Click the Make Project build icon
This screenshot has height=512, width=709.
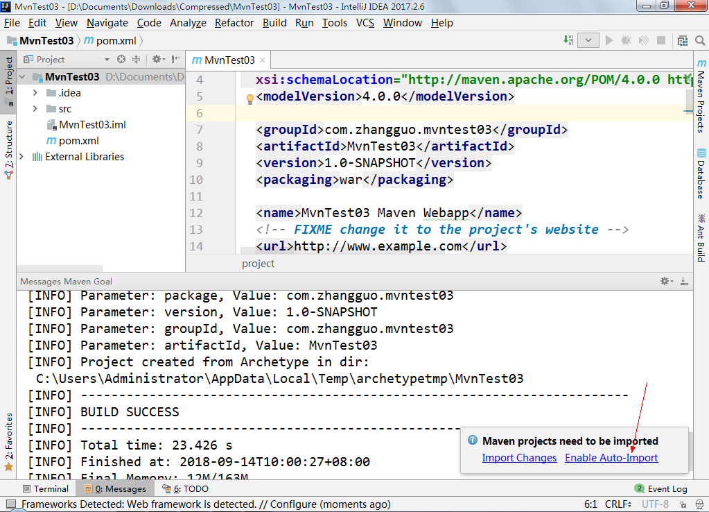pyautogui.click(x=568, y=40)
